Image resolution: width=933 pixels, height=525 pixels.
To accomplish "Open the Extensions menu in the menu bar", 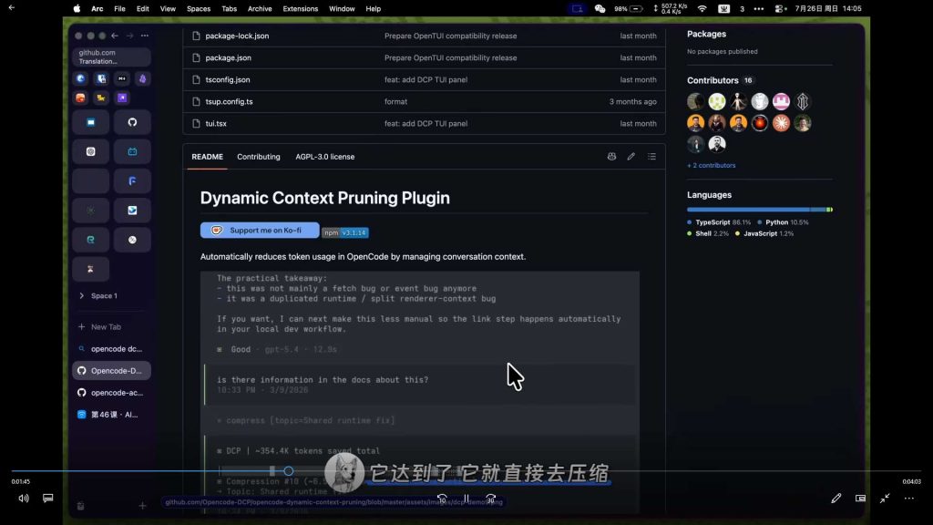I will coord(300,9).
